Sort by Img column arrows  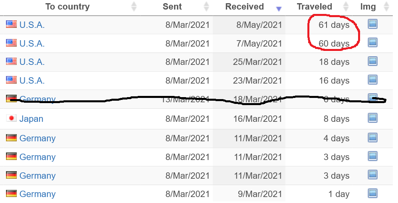[386, 7]
